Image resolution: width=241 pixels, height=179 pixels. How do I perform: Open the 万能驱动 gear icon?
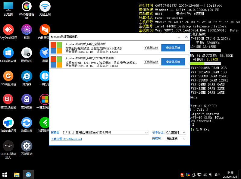[x=27, y=146]
